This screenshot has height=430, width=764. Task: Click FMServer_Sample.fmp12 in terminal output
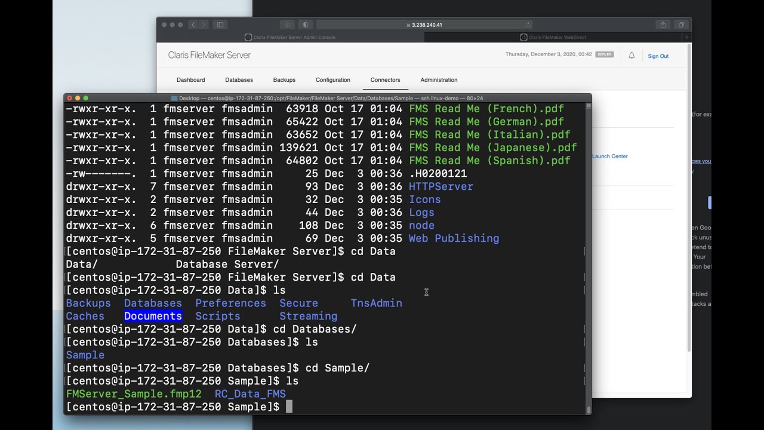134,394
